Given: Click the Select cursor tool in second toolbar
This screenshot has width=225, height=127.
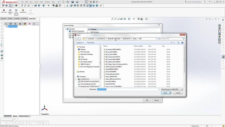Looking at the screenshot, I should coord(11,6).
